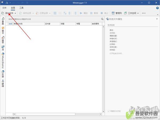Screen dimensions: 160x120
Task: Switch to the 工具 (Tools) tab
Action: (x=21, y=8)
